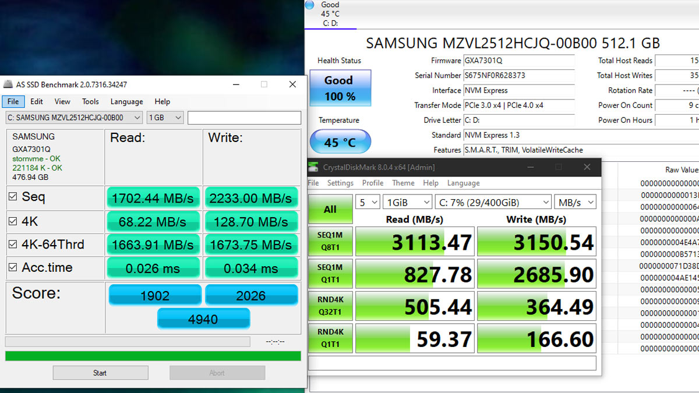This screenshot has height=393, width=699.
Task: Run the SEQ1M Q1T1 test
Action: (330, 274)
